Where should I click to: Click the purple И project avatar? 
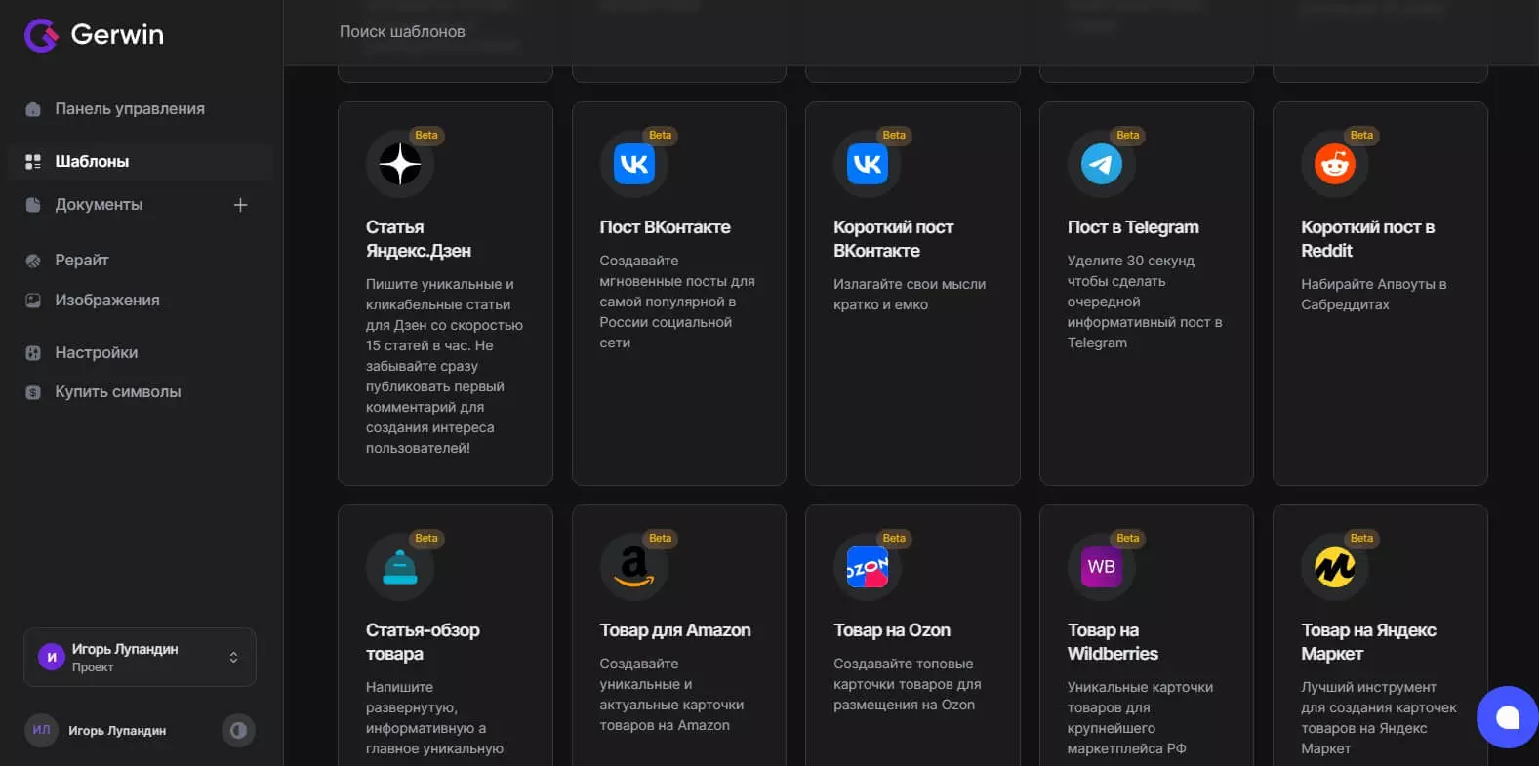point(52,657)
